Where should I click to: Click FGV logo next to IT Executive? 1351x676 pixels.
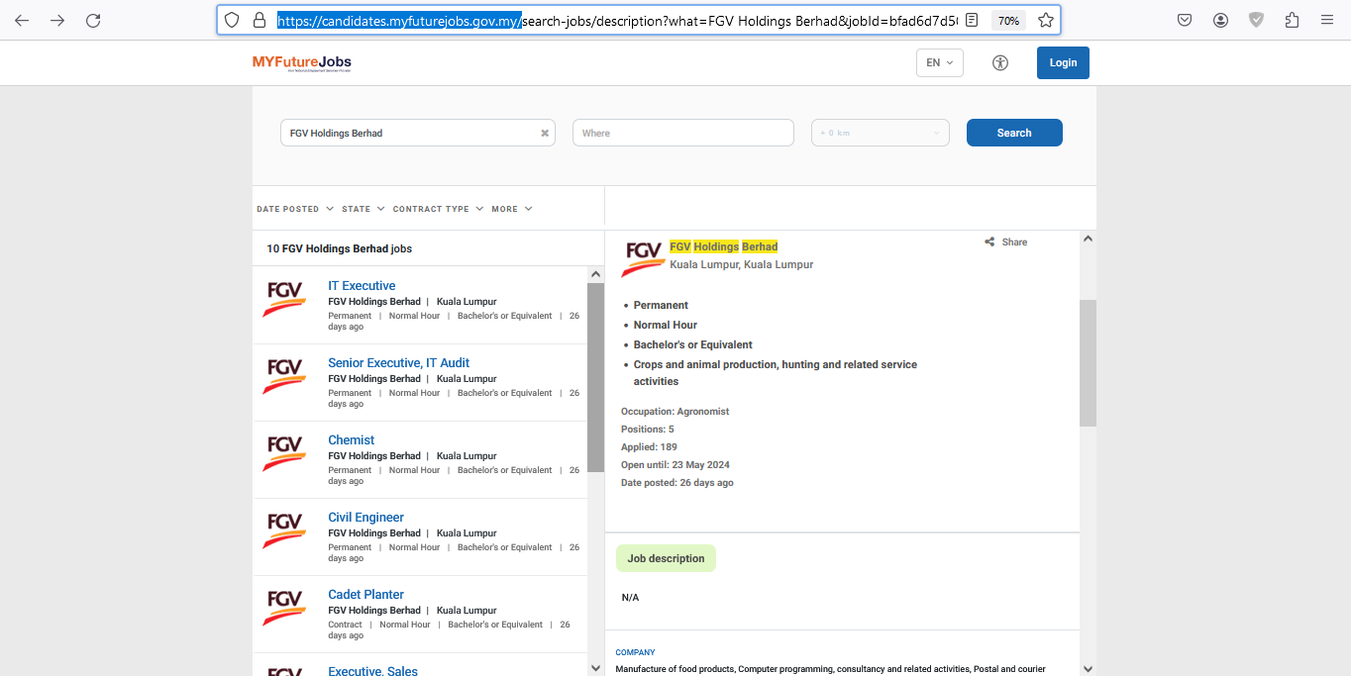284,299
